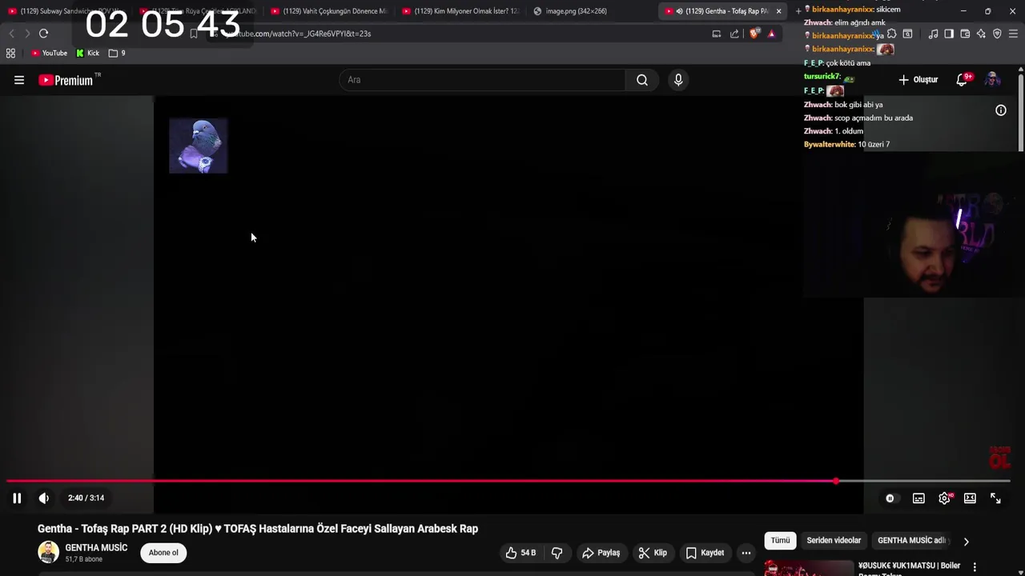Open YouTube bookmark in bookmarks bar
Viewport: 1025px width, 576px height.
coord(49,54)
